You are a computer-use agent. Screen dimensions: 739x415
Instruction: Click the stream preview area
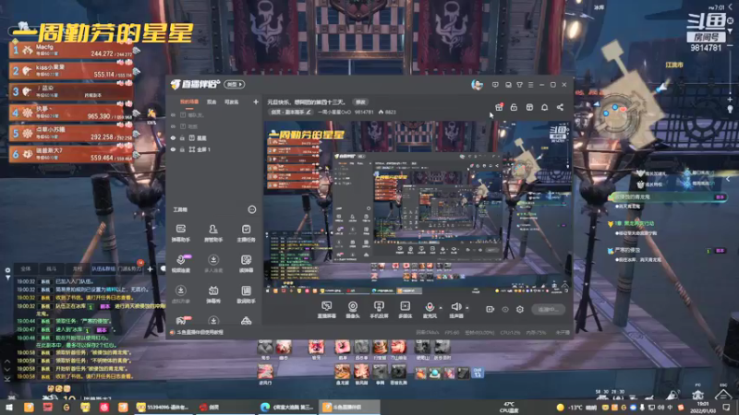pos(418,207)
